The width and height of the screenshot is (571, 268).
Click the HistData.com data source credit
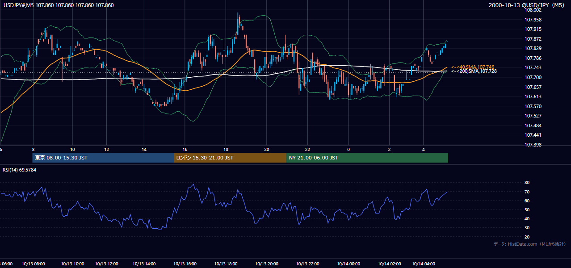click(x=530, y=244)
